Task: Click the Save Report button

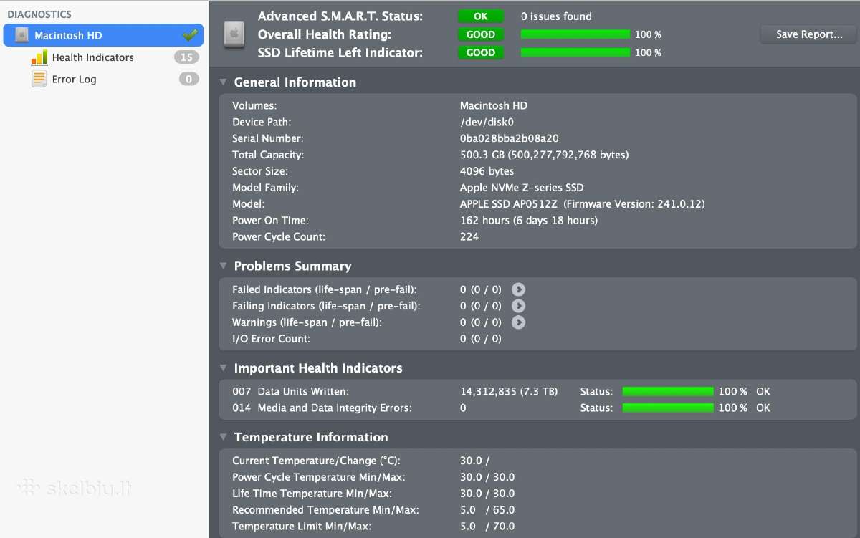Action: (809, 34)
